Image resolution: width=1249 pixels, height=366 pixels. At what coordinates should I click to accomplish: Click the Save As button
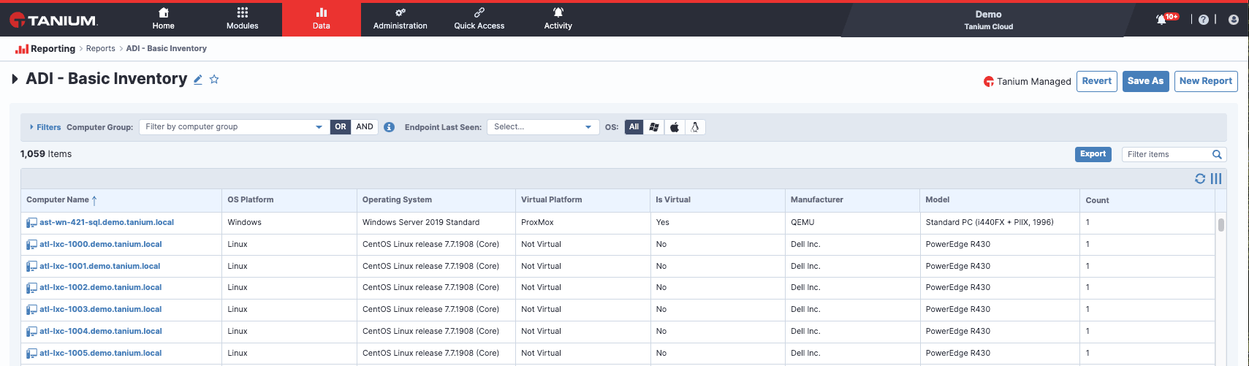[x=1145, y=81]
